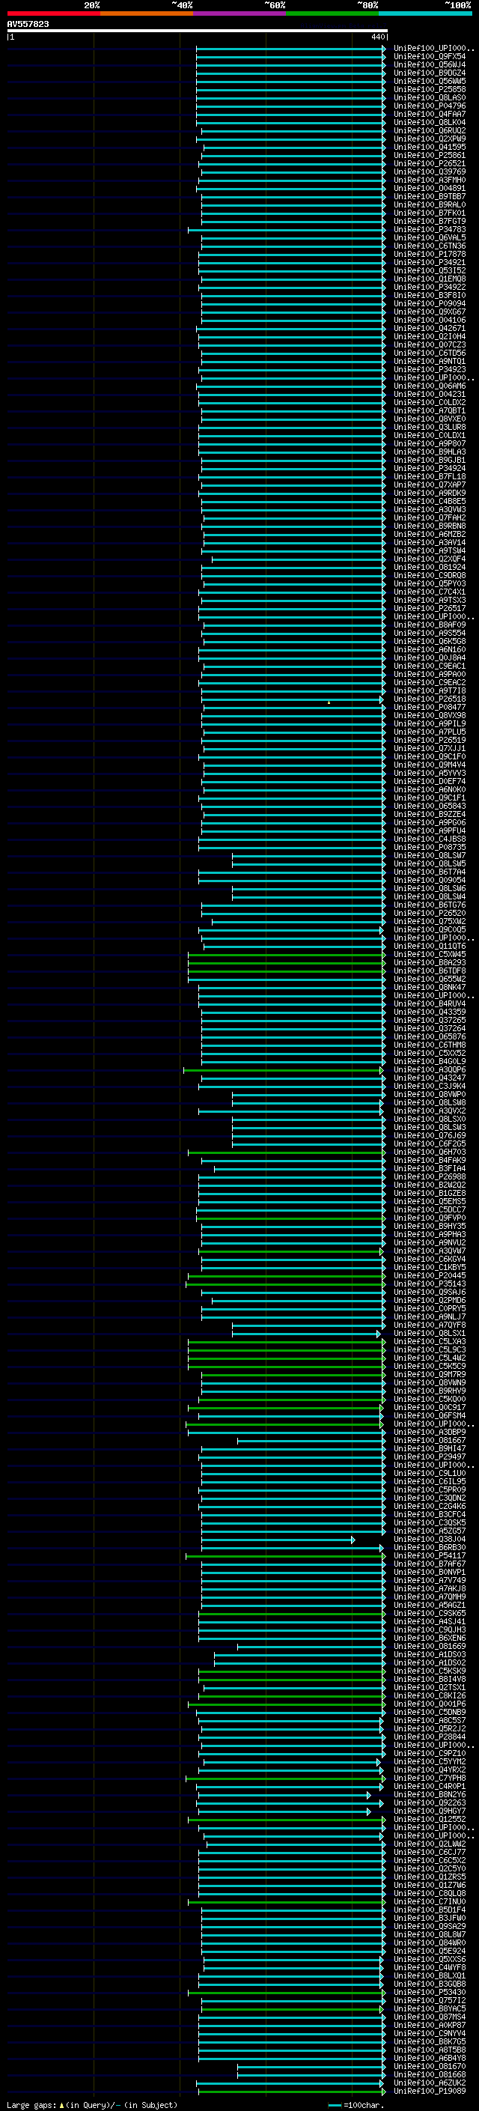Select entry UniRef100_B4RUV4
479x2111 pixels.
(430, 1003)
